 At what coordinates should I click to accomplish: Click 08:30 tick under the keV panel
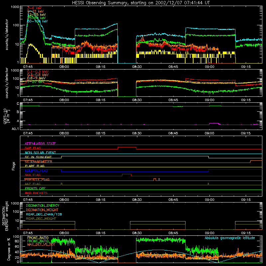(137, 67)
